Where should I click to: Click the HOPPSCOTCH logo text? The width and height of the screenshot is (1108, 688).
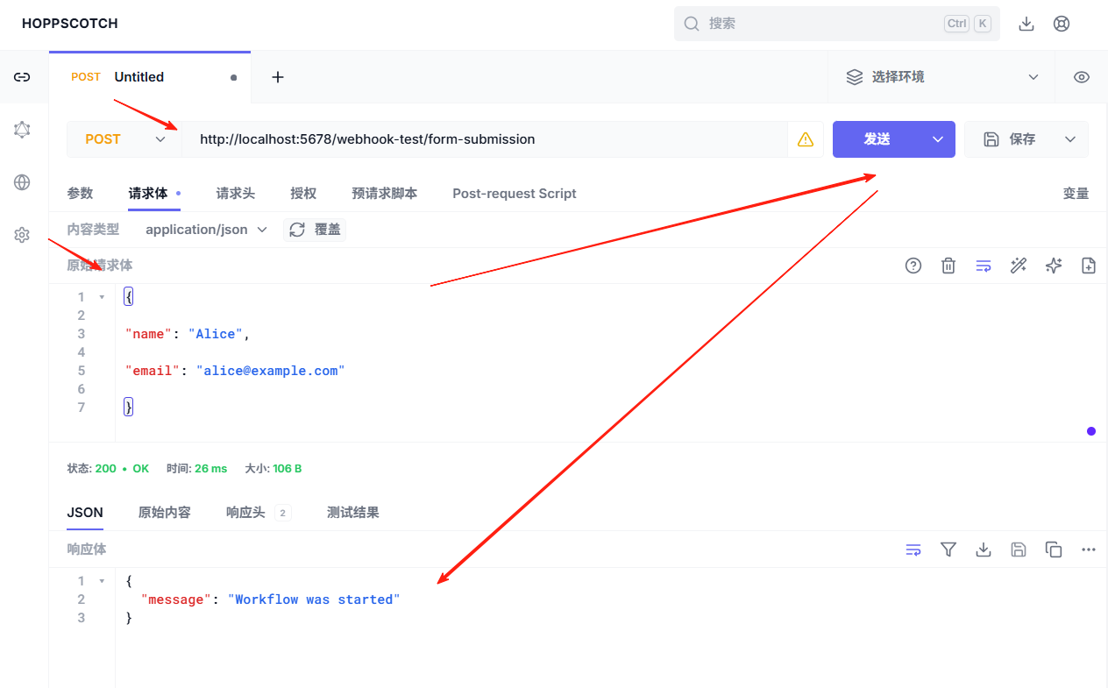[70, 24]
